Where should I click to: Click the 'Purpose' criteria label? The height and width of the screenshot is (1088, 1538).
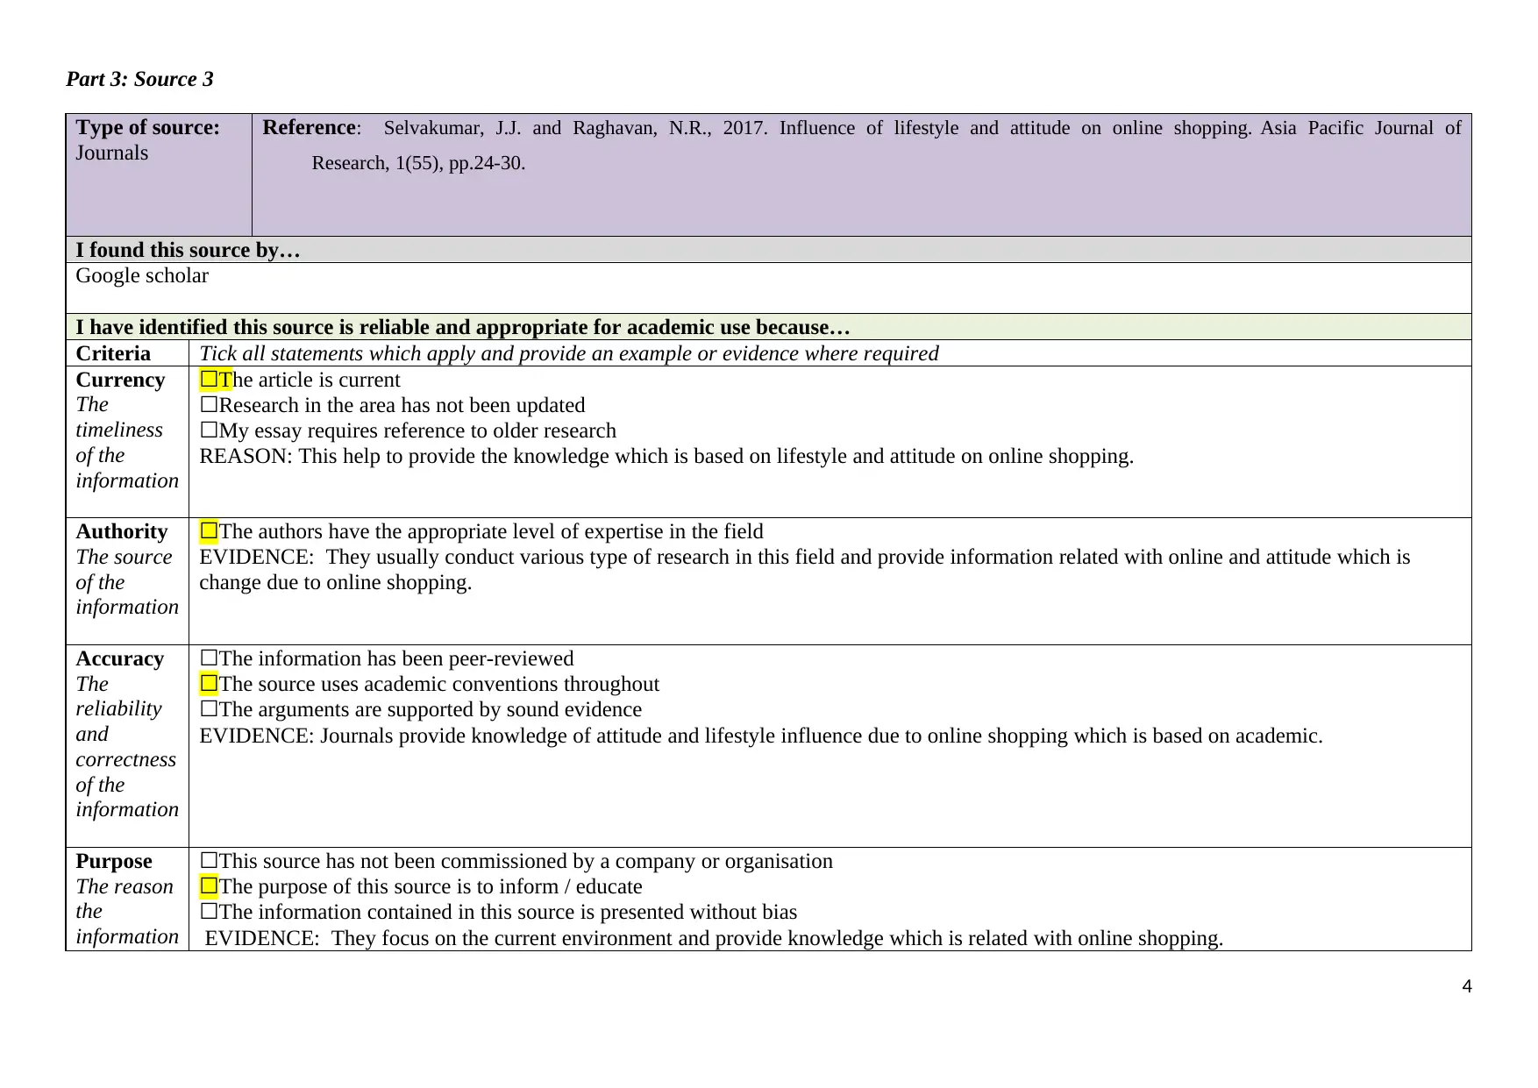pyautogui.click(x=114, y=861)
